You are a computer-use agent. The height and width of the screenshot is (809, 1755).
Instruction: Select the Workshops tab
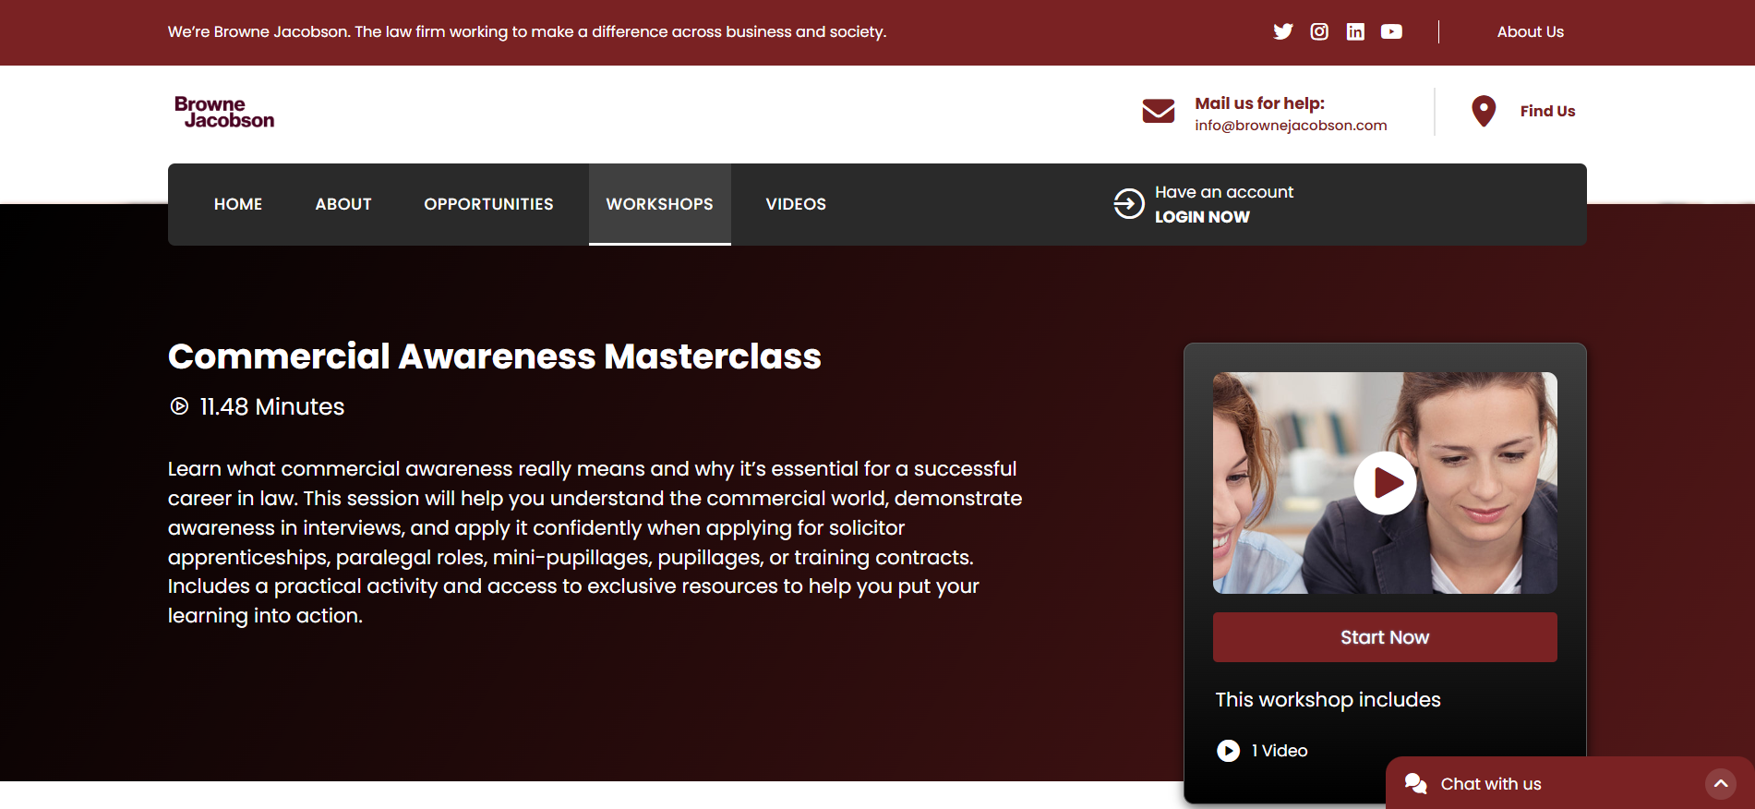tap(659, 204)
